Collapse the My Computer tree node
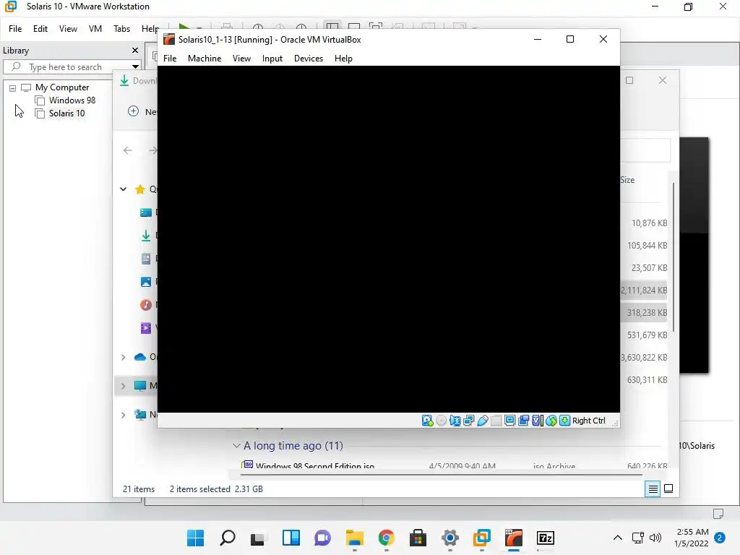Screen dimensions: 740x555 pyautogui.click(x=13, y=87)
